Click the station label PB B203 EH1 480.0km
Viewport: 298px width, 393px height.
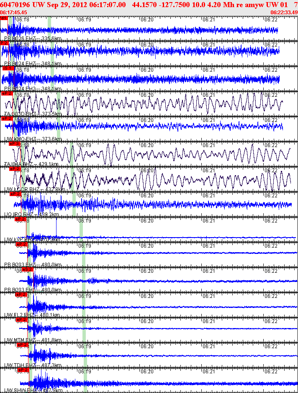pos(33,290)
